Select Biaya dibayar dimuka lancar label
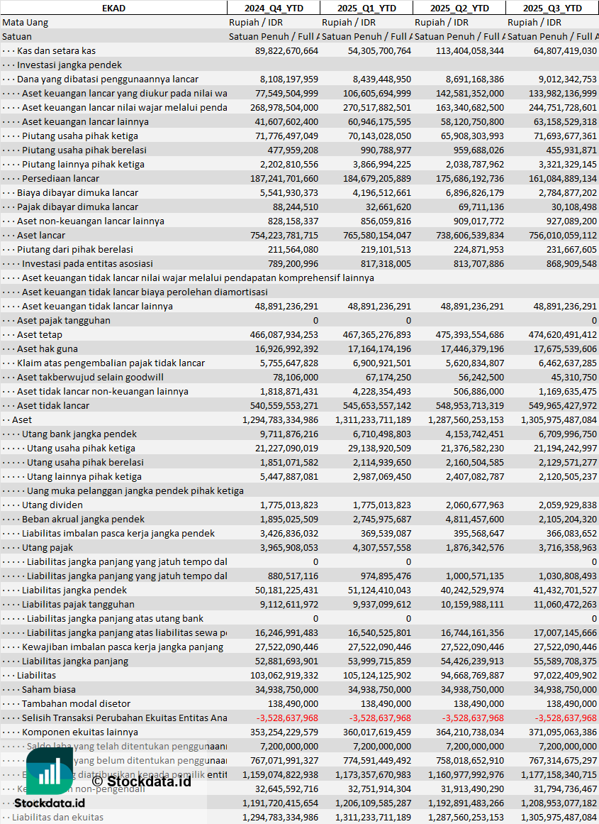The image size is (599, 824). (78, 192)
